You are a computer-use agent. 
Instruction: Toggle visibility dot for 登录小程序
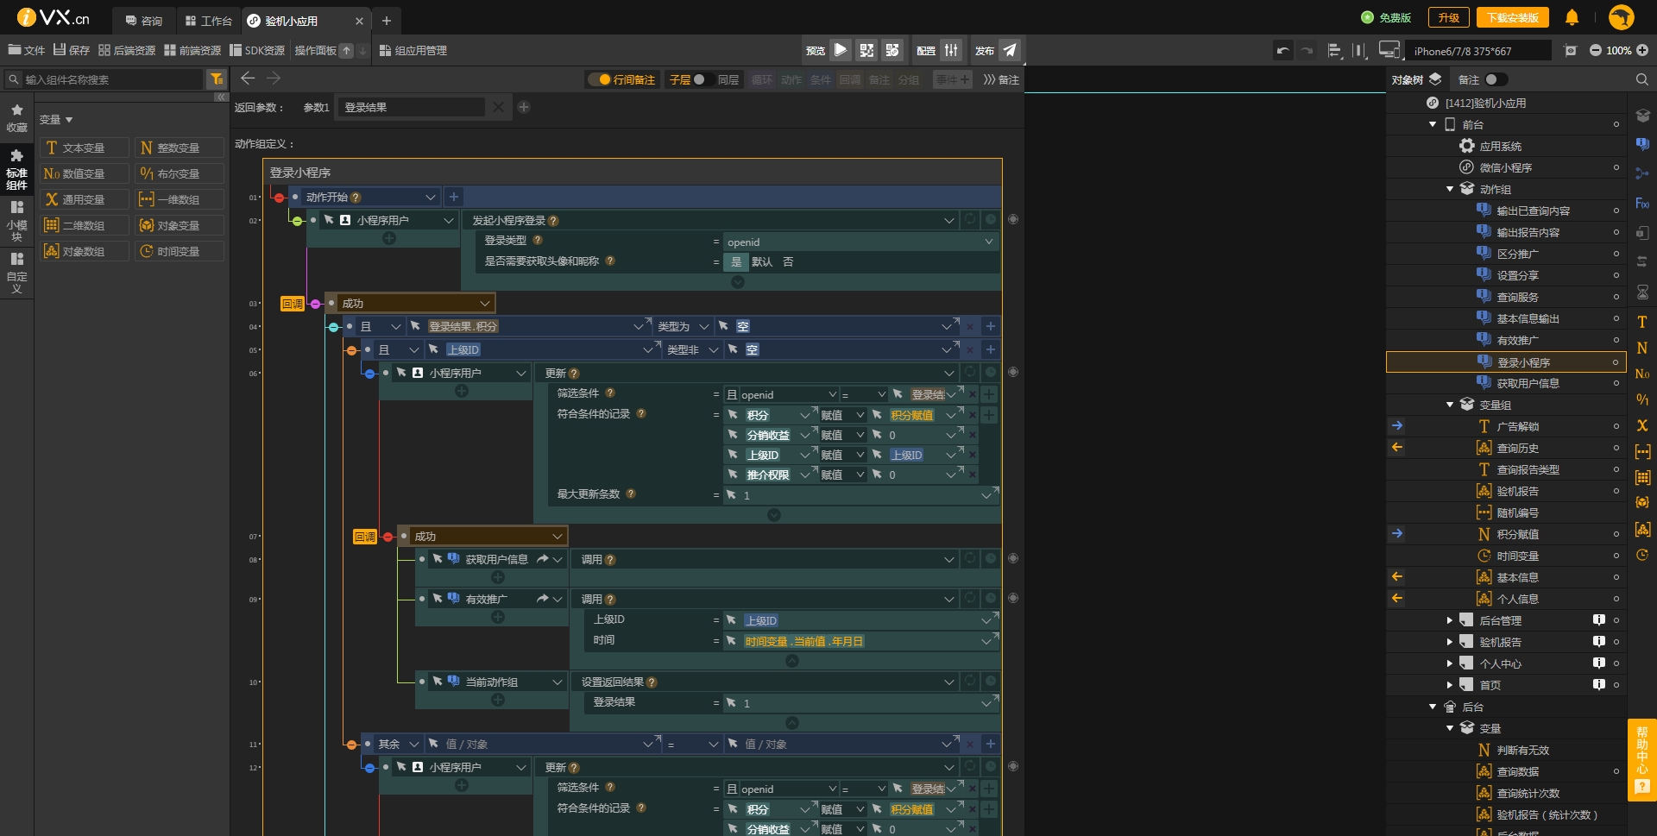coord(1616,362)
